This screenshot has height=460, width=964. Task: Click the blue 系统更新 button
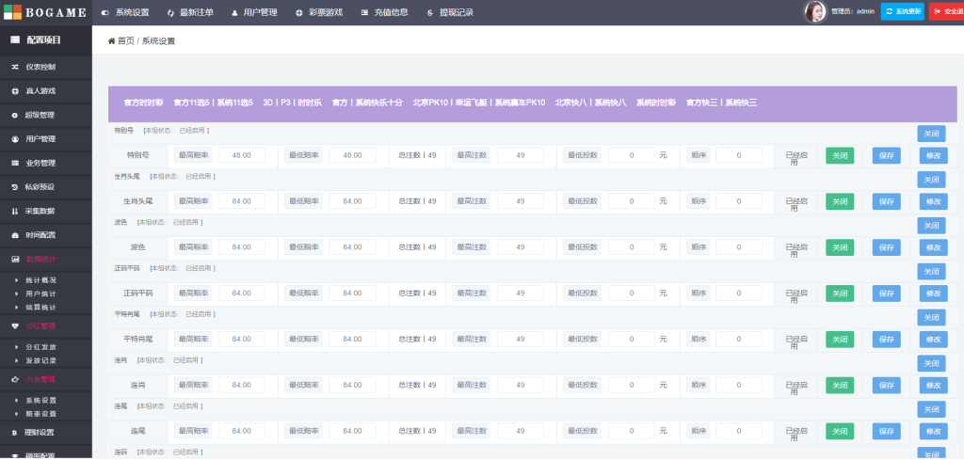point(902,12)
